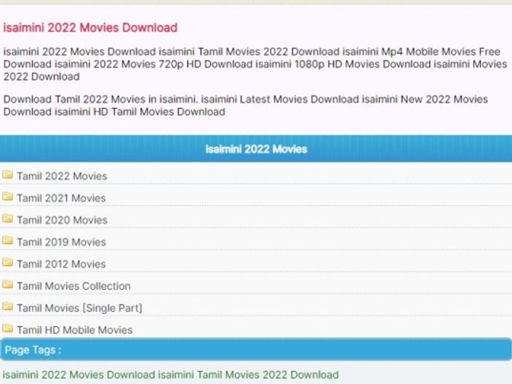Viewport: 512px width, 384px height.
Task: Open the Tamil 2012 Movies link
Action: (62, 264)
